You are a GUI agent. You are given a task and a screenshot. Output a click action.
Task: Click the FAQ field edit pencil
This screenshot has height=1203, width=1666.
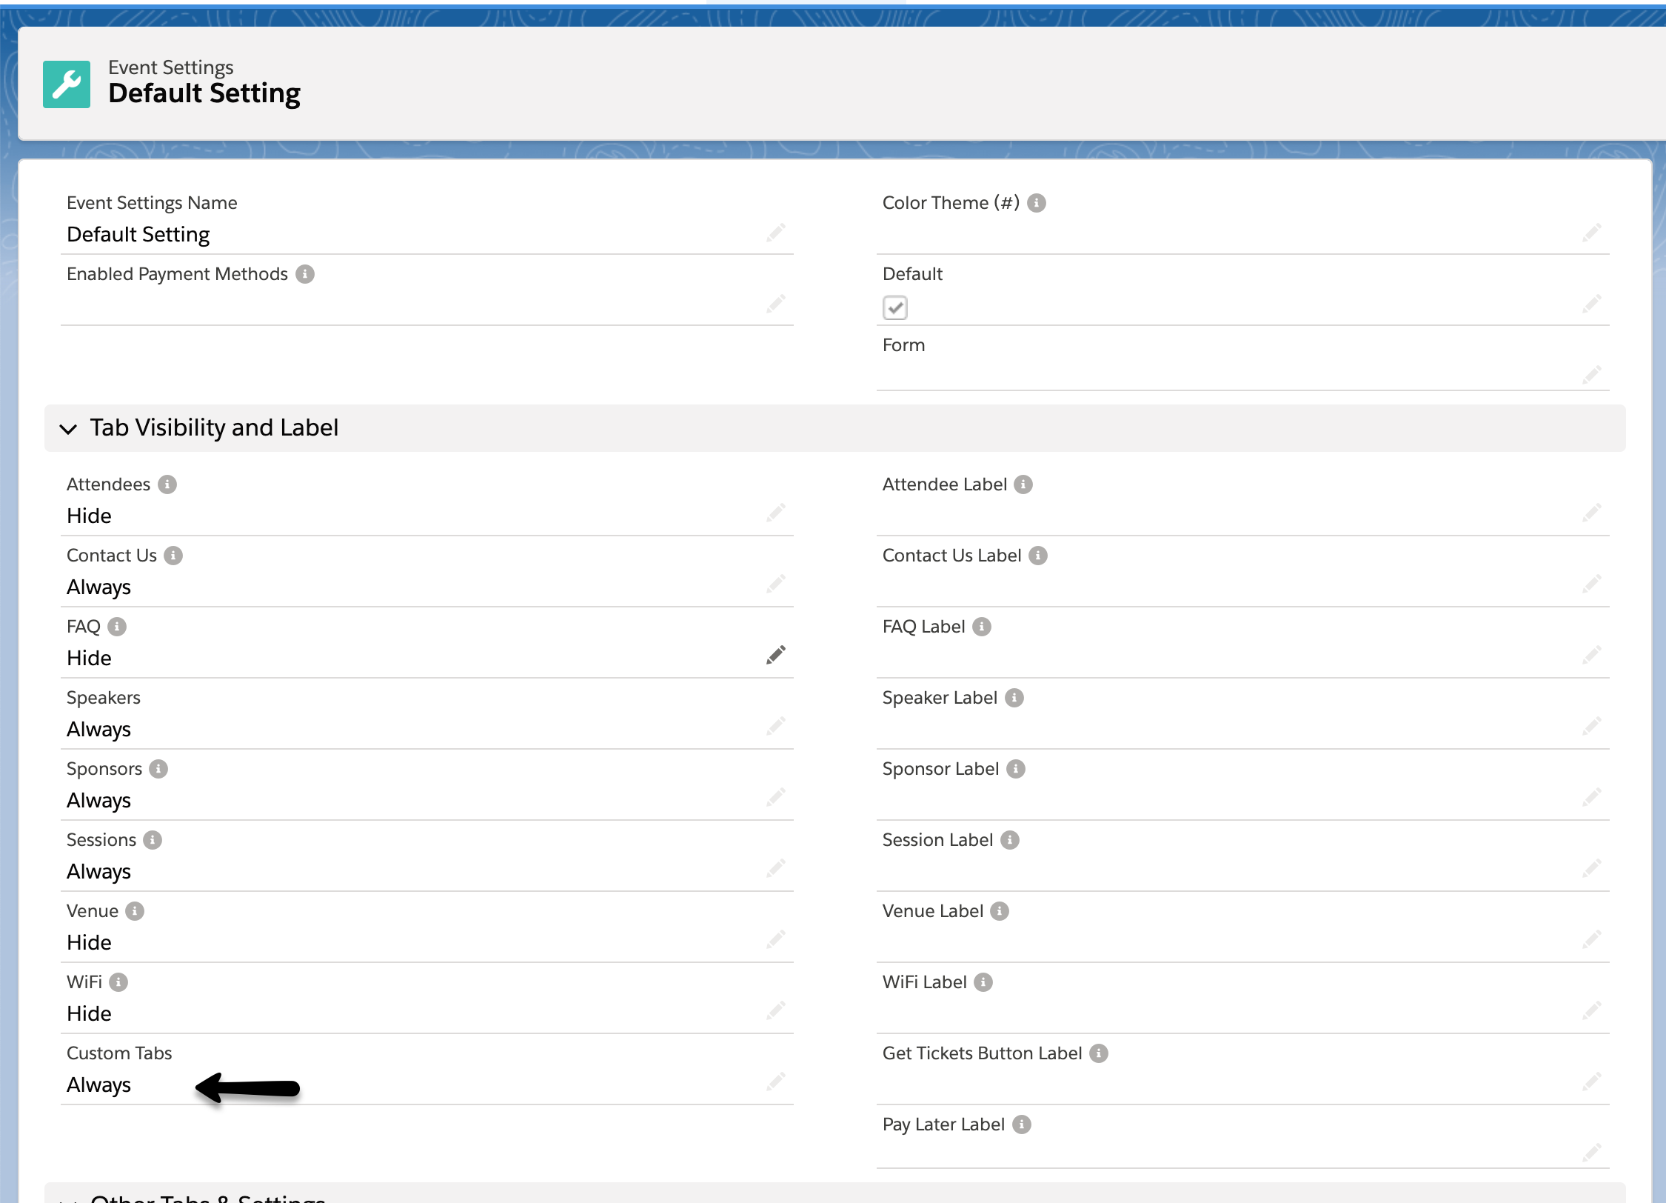coord(775,656)
